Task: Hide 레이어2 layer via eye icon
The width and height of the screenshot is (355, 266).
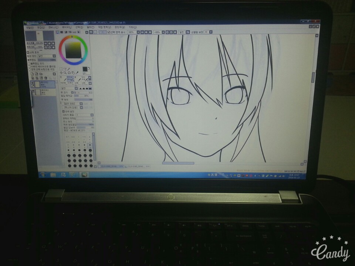Action: (33, 83)
